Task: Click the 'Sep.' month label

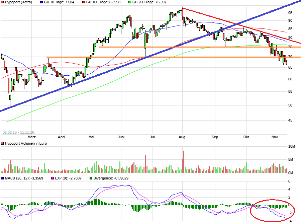Action: (x=215, y=137)
